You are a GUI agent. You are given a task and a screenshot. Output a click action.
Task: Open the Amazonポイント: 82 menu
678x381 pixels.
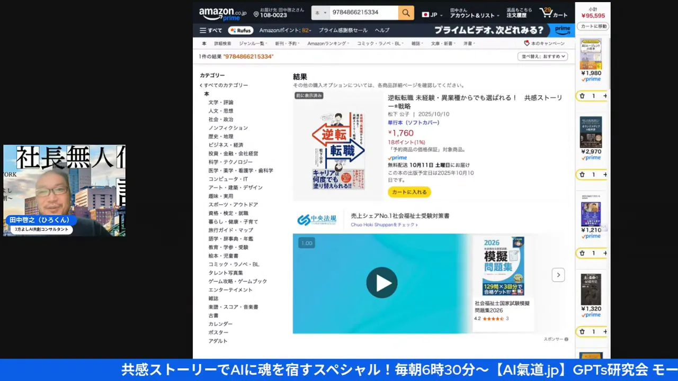click(285, 30)
